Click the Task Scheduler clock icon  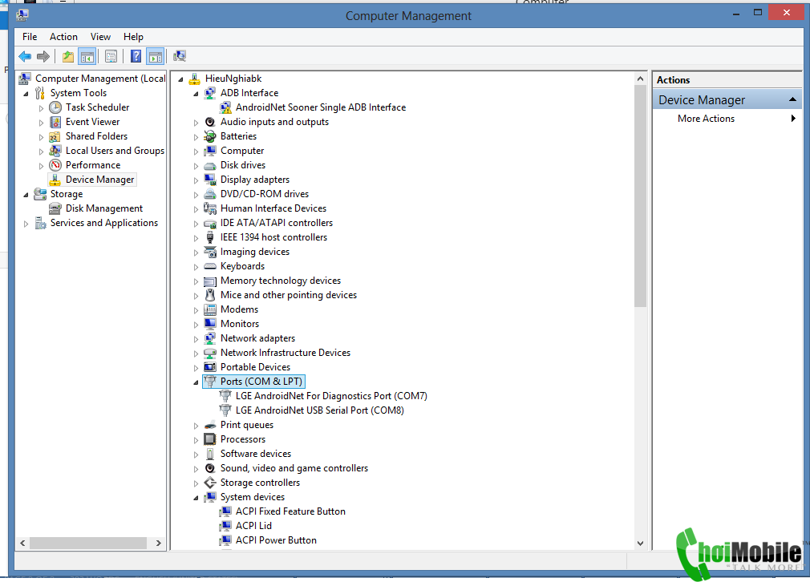click(x=55, y=107)
